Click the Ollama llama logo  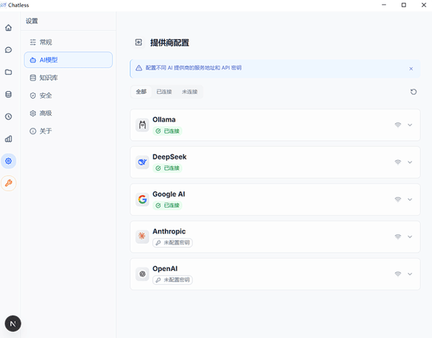tap(142, 125)
